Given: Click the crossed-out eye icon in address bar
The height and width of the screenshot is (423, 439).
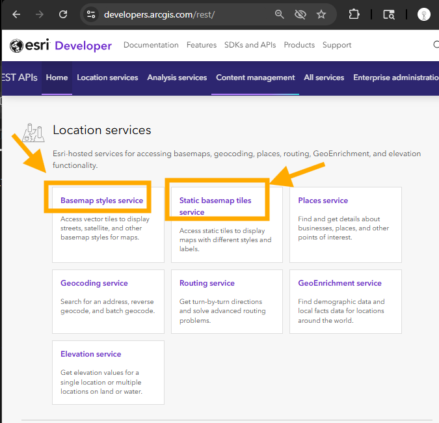Looking at the screenshot, I should click(300, 14).
